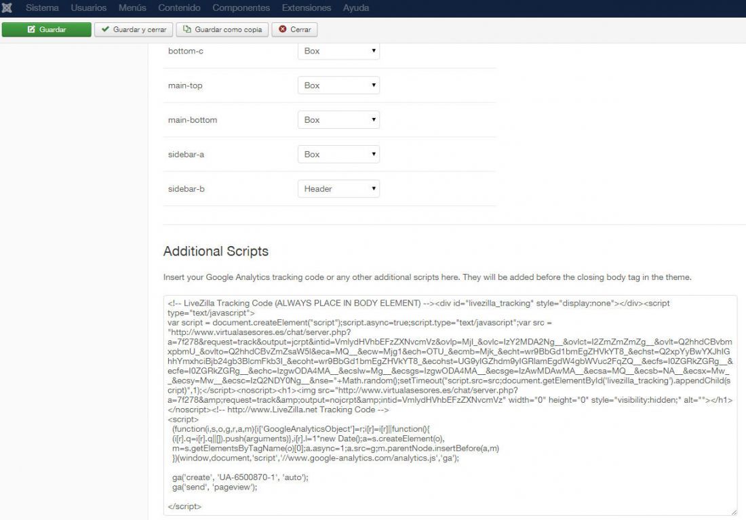Click the closing </script> line
The height and width of the screenshot is (520, 746).
coord(184,506)
